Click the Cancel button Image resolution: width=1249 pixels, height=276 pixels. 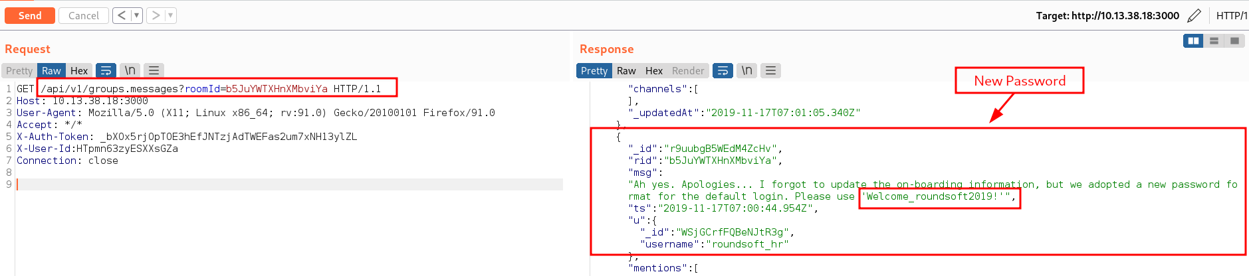coord(84,15)
